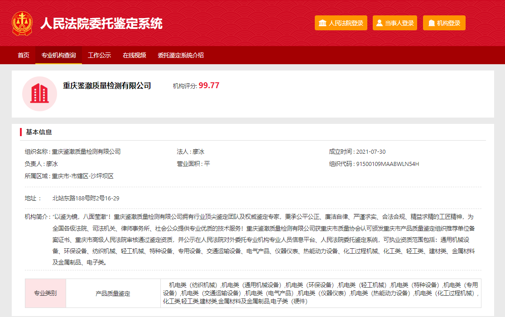Click the person icon in 当事人登录

click(x=380, y=23)
